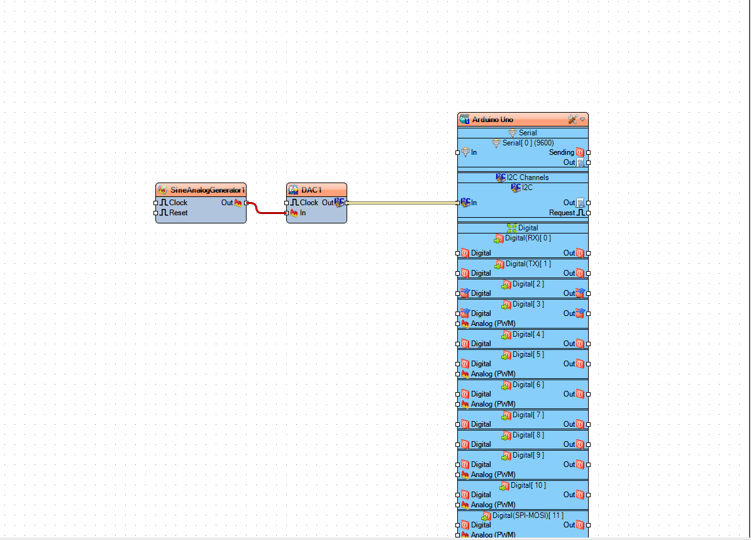
Task: Click the Digital[ 2 ] Out pin
Action: 589,293
